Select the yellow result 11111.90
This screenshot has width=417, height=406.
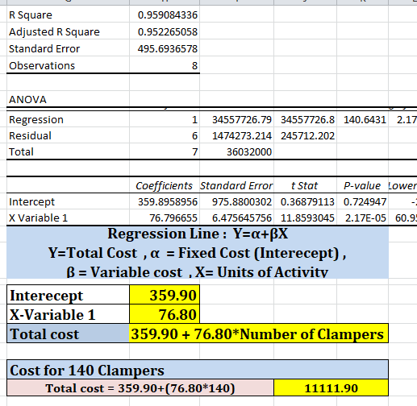332,388
